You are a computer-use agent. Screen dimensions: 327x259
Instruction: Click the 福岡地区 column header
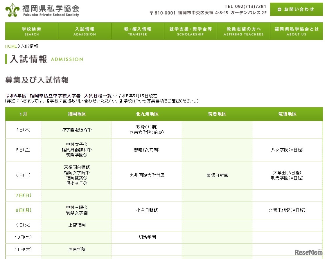77,114
